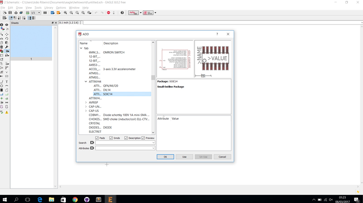363x203 pixels.
Task: Run a script file icon
Action: [53, 13]
